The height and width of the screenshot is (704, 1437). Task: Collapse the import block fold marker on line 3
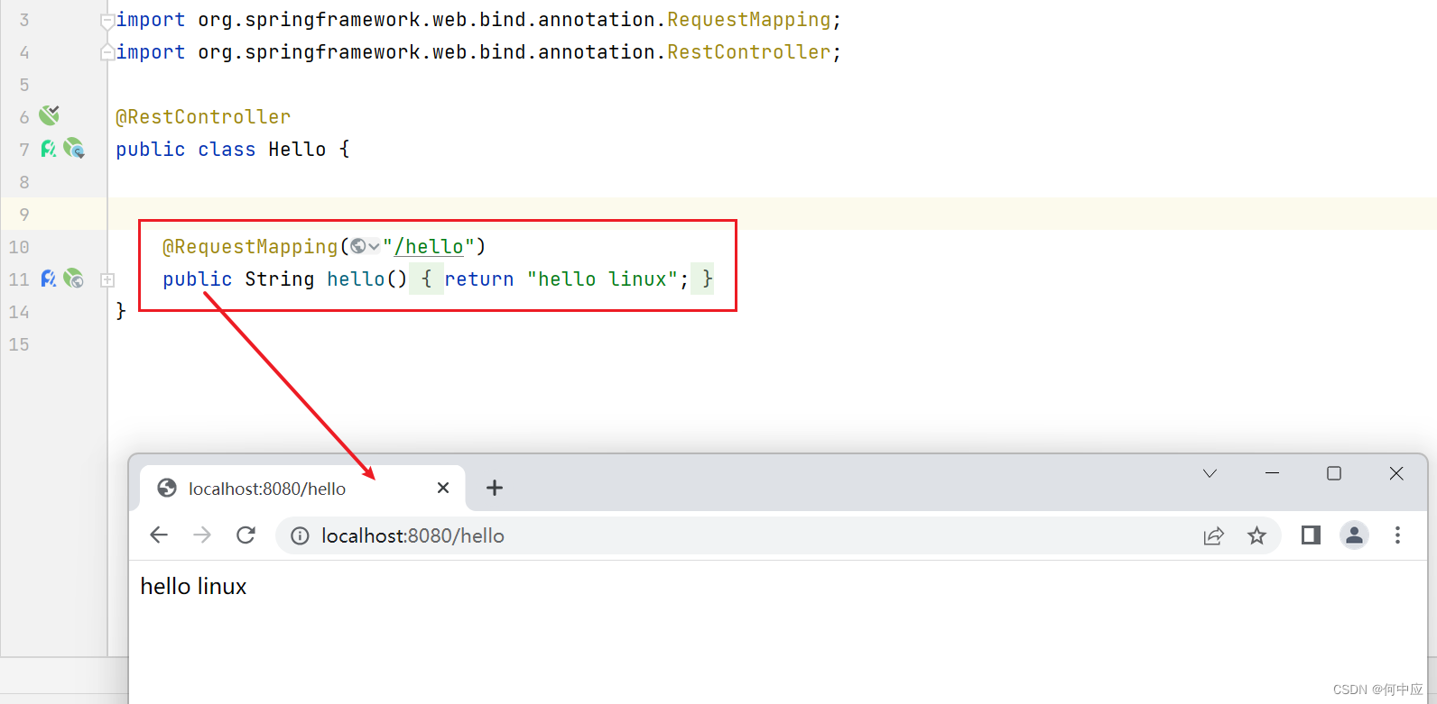(107, 20)
